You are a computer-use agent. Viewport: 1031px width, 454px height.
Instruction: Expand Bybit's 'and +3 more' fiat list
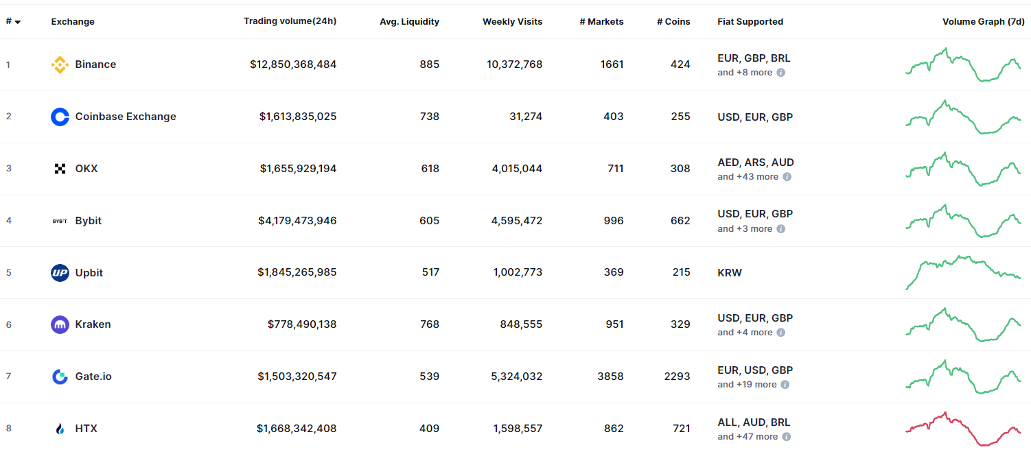[745, 229]
